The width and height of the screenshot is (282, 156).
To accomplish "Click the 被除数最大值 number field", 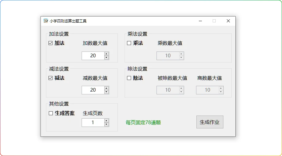I will [x=168, y=90].
